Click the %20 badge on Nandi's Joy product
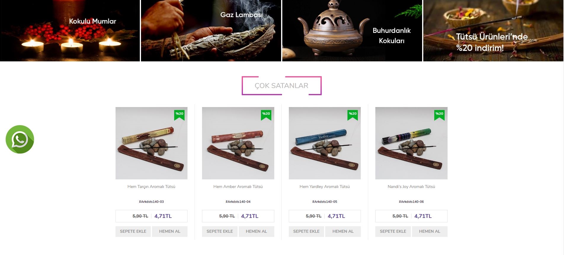The image size is (564, 255). [439, 115]
